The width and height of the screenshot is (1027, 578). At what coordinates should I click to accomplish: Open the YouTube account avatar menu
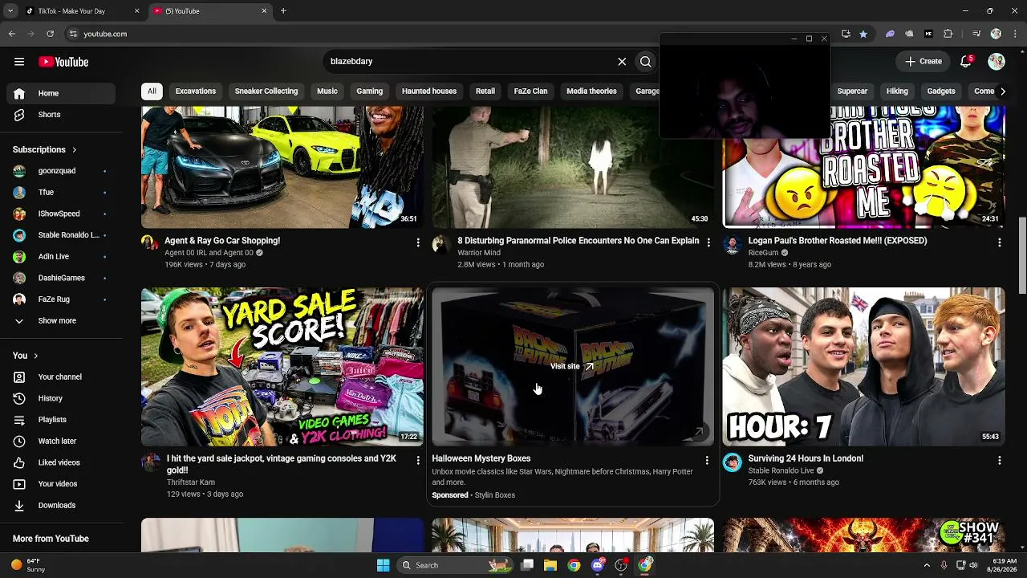(x=997, y=62)
